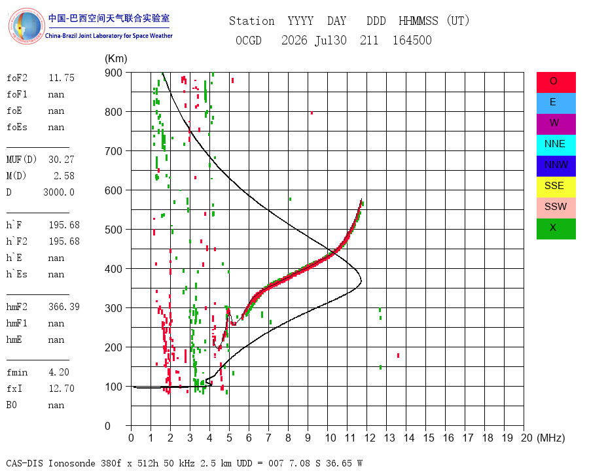This screenshot has height=471, width=589.
Task: Click the MUF(D) value 30.27
Action: point(62,160)
